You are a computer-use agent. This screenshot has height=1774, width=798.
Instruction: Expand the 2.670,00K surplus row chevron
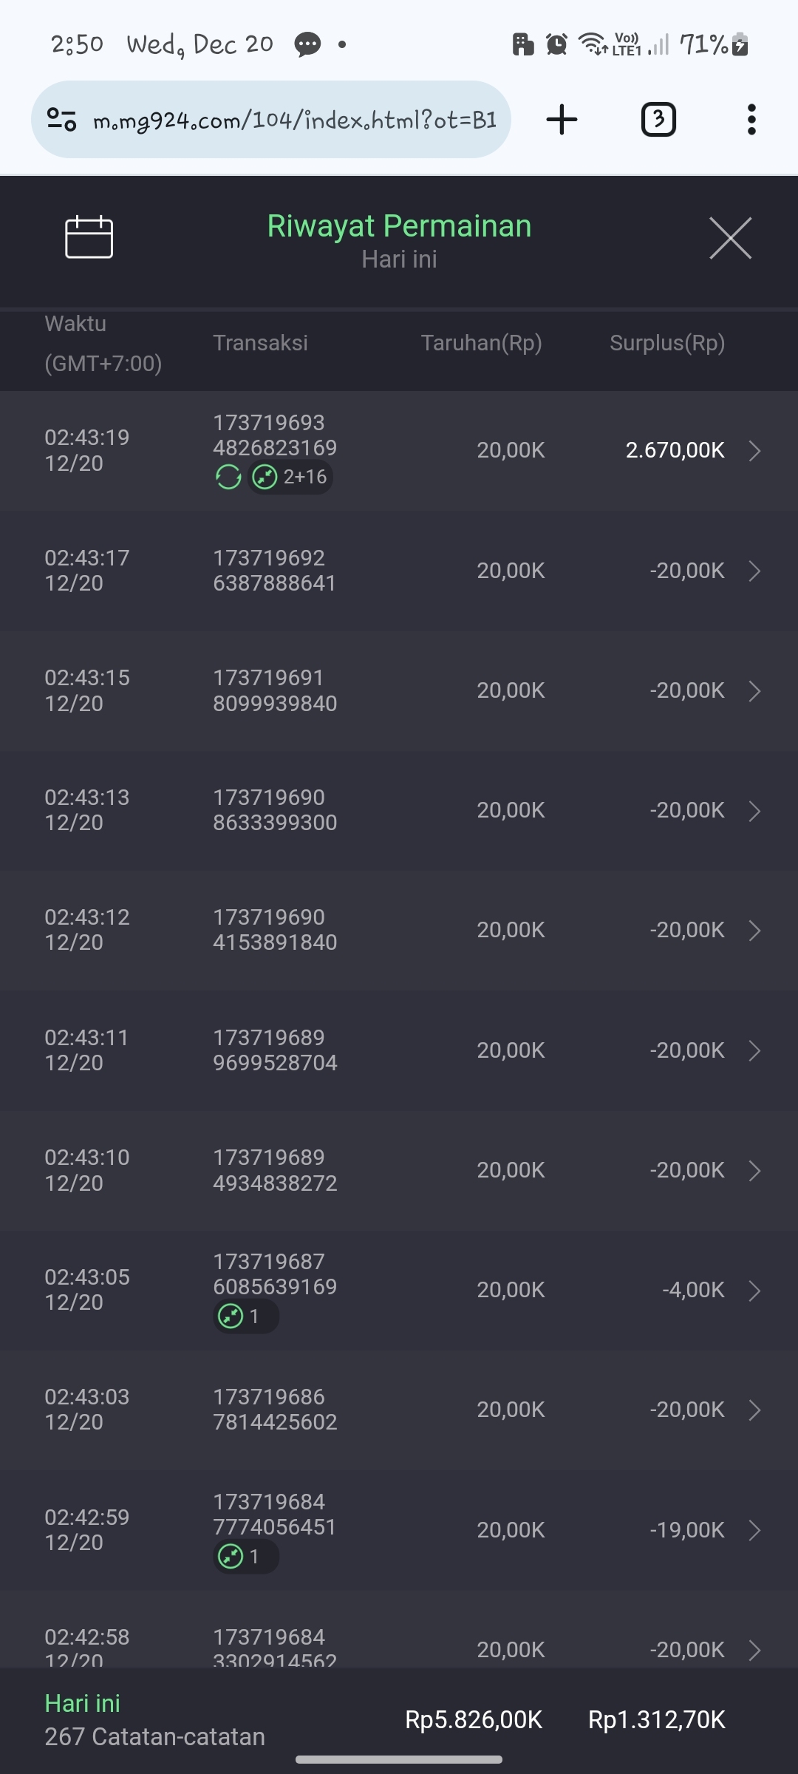click(x=754, y=450)
